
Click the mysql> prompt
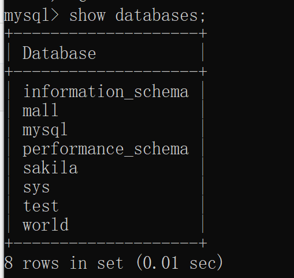(31, 16)
